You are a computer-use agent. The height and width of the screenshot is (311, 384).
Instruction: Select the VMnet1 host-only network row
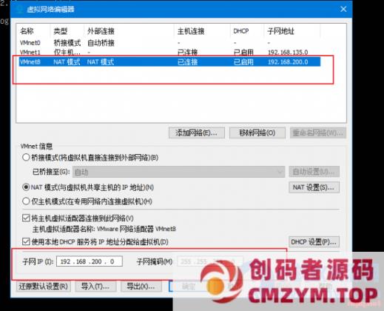tap(169, 53)
